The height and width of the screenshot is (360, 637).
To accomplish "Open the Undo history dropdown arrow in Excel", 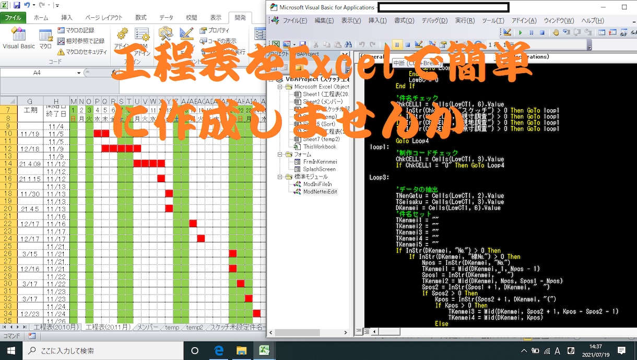I will tap(34, 5).
